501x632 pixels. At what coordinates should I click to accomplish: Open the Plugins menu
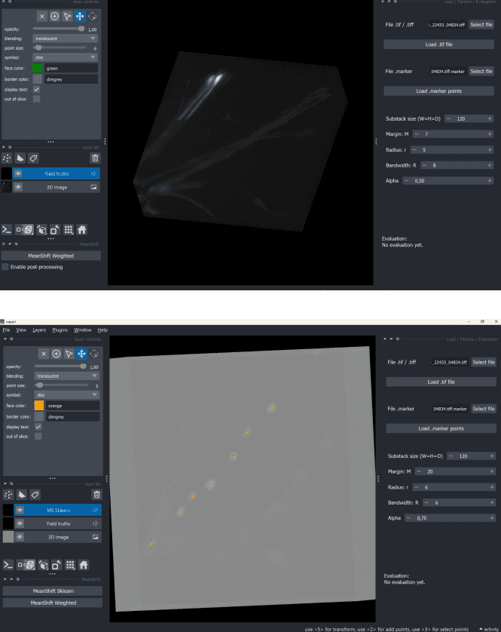(60, 330)
